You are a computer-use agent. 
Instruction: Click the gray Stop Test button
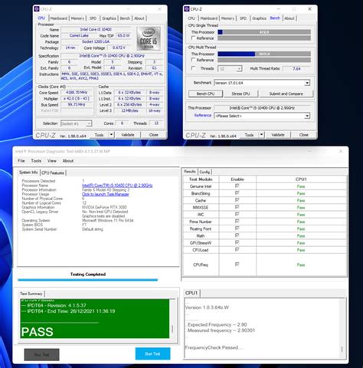tap(41, 355)
